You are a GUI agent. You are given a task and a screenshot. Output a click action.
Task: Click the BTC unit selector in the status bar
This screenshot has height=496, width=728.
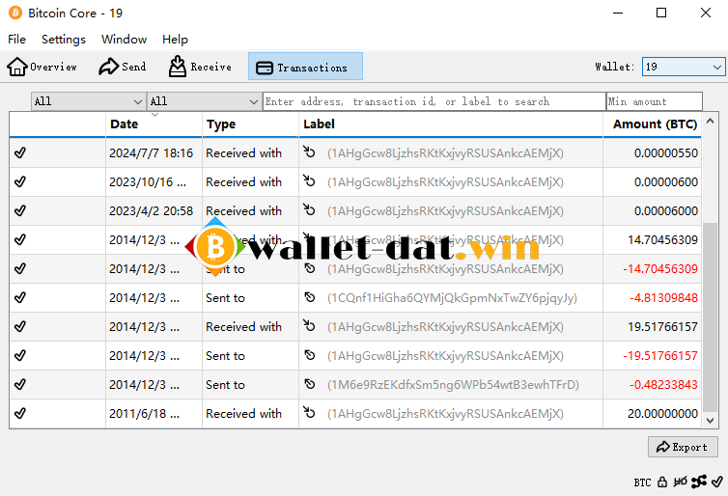click(x=643, y=482)
